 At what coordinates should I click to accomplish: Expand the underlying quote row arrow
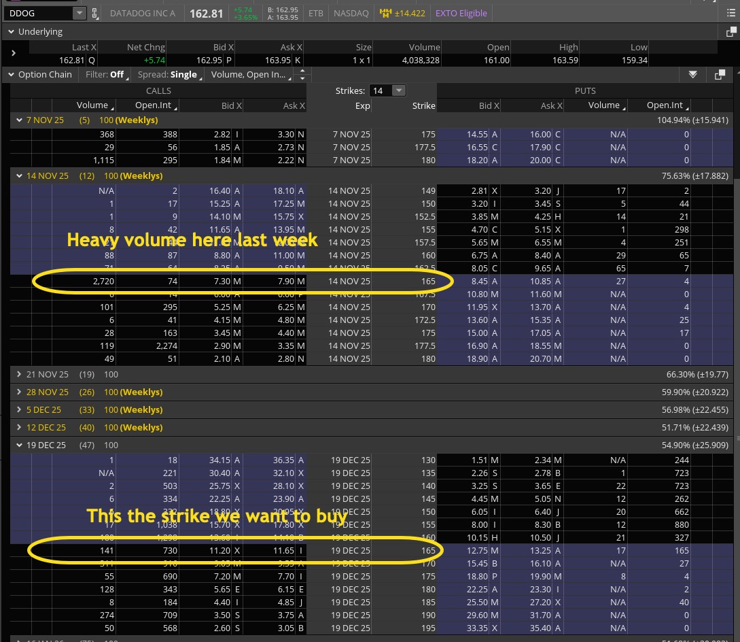pos(14,53)
